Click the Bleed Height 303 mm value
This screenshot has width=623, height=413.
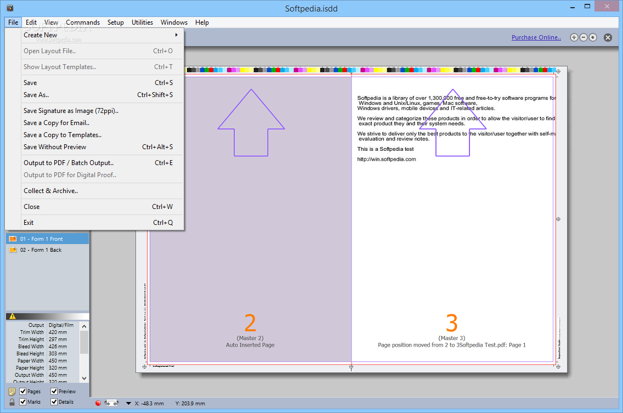click(x=58, y=354)
